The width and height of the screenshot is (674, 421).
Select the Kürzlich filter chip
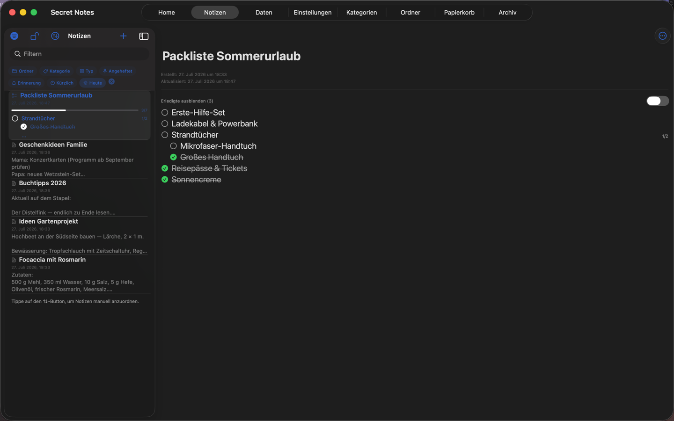62,83
